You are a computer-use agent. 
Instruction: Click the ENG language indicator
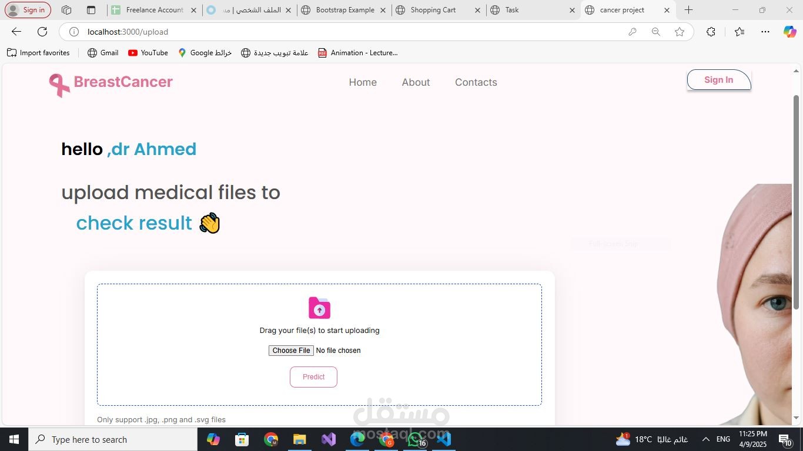[724, 439]
